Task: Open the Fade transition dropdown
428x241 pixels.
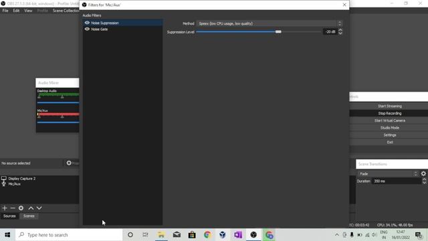Action: [388, 174]
